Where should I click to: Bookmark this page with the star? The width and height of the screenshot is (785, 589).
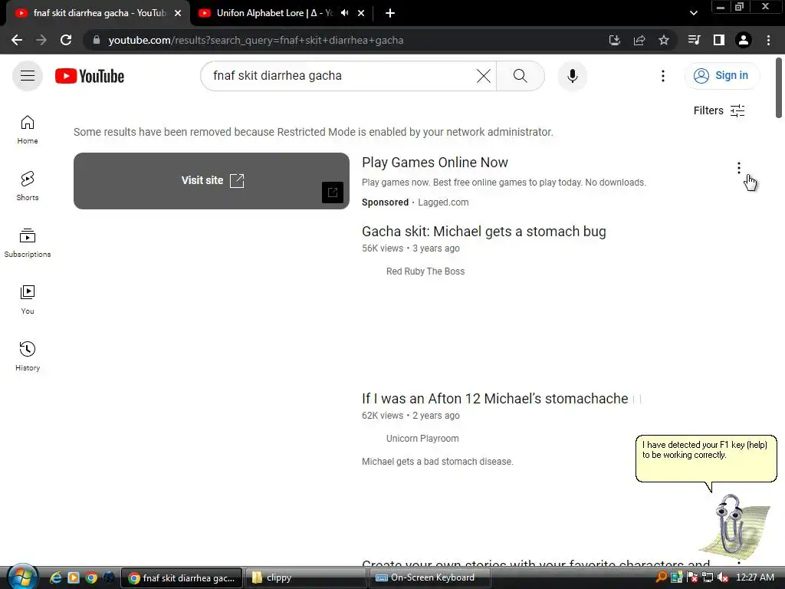click(x=664, y=40)
